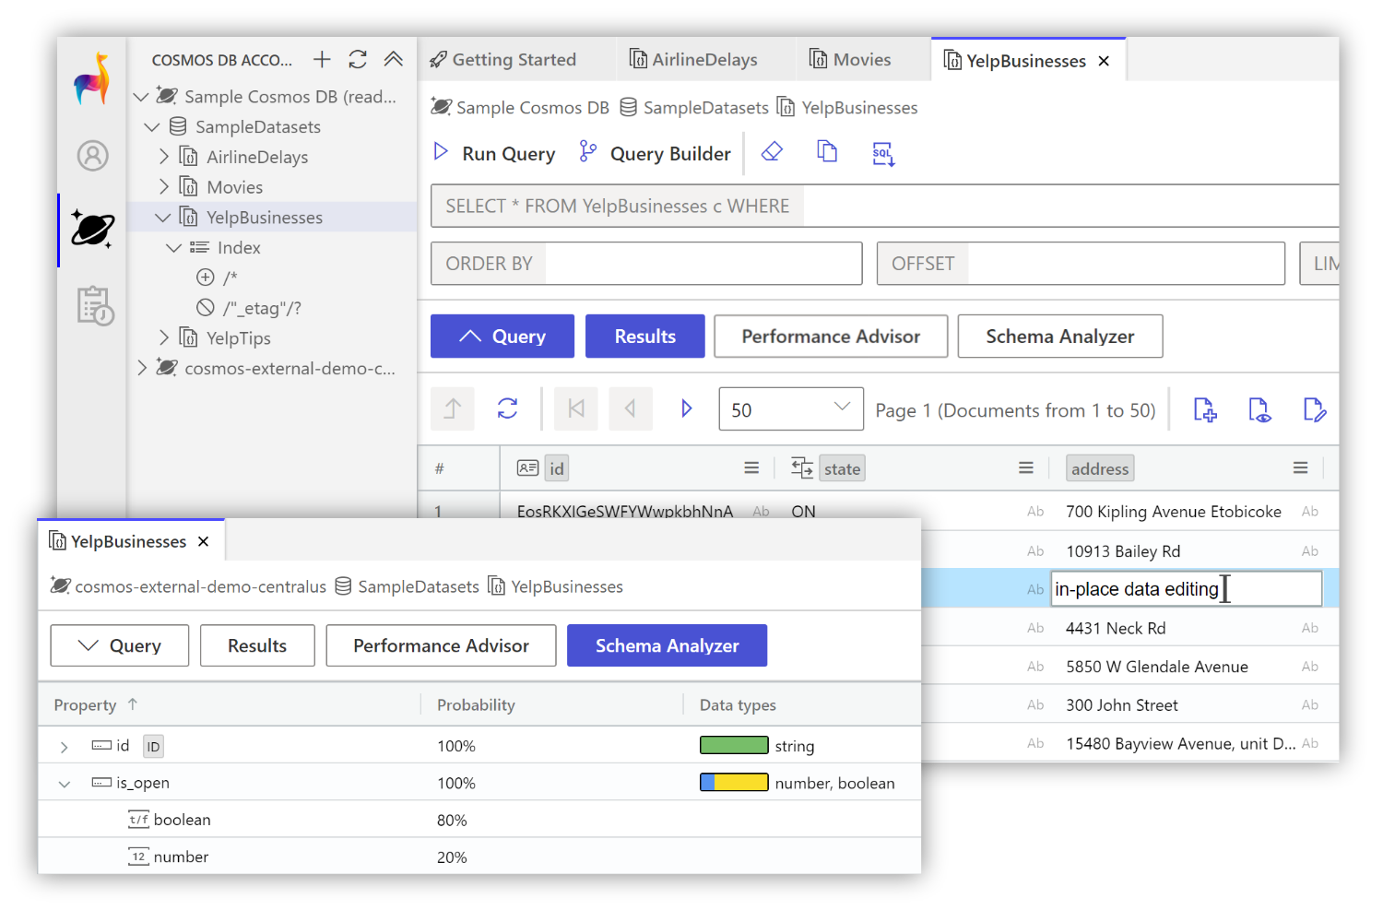
Task: Open the page size dropdown showing 50
Action: tap(790, 409)
